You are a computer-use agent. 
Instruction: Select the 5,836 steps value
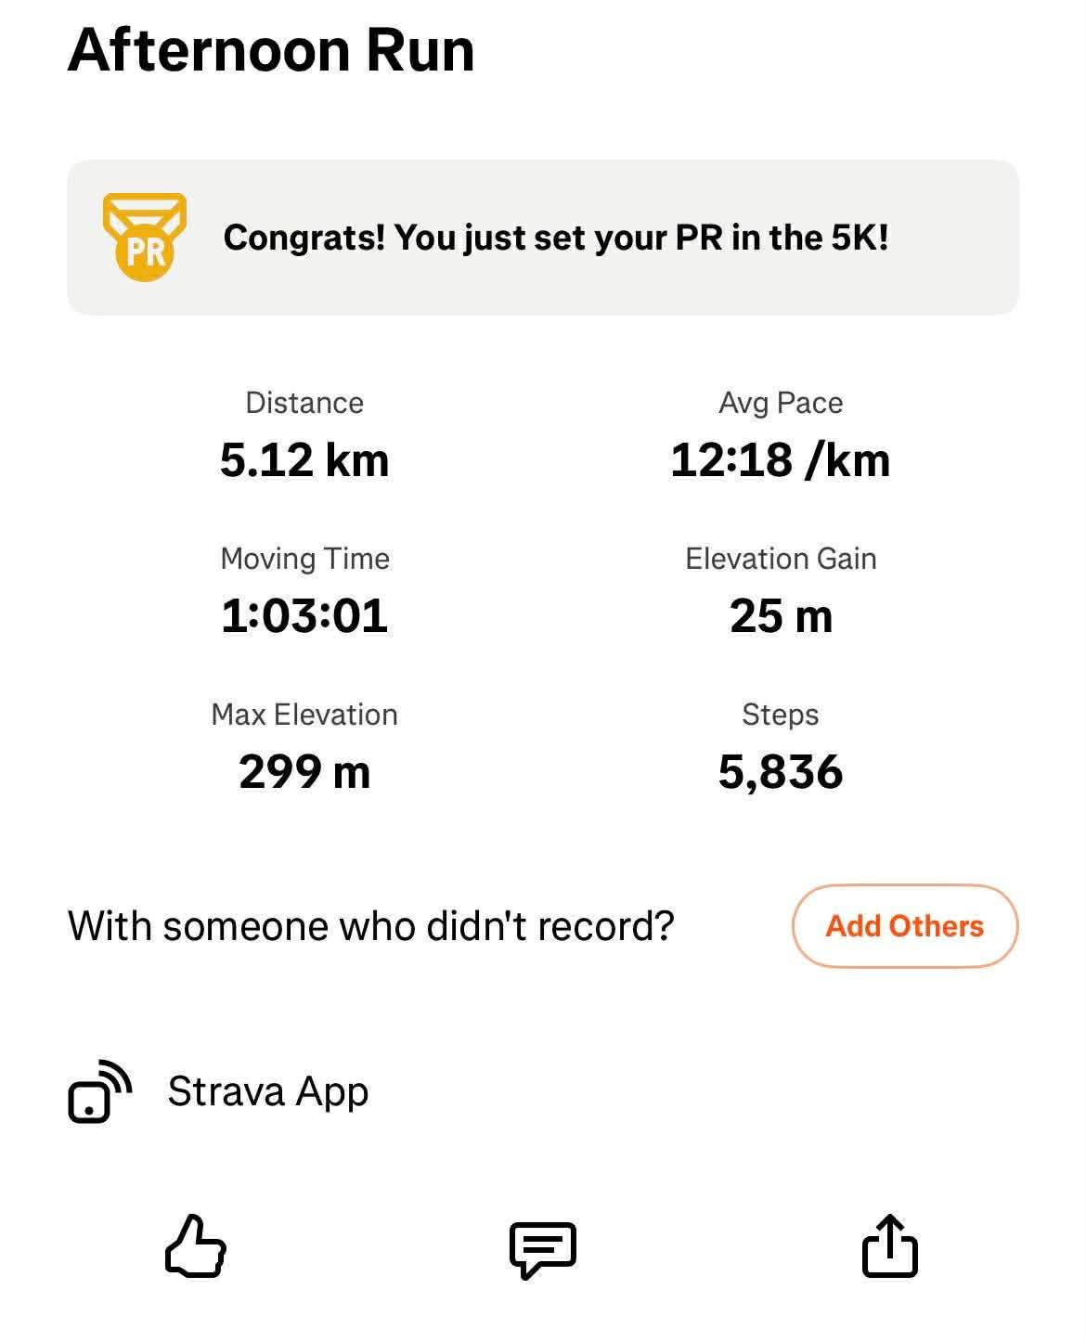coord(781,772)
